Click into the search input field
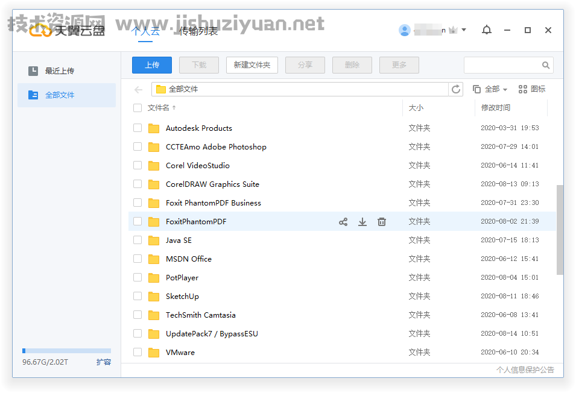Screen dimensions: 576x393 502,65
